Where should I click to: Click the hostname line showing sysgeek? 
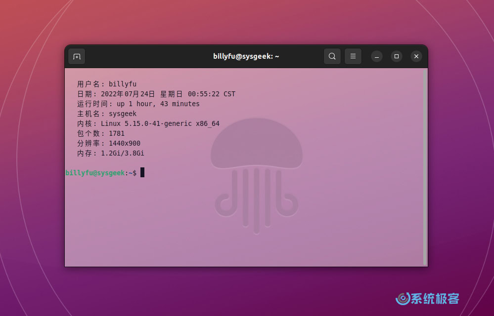(107, 114)
